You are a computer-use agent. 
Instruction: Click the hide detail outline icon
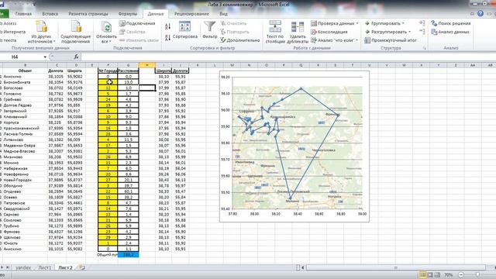click(x=422, y=32)
